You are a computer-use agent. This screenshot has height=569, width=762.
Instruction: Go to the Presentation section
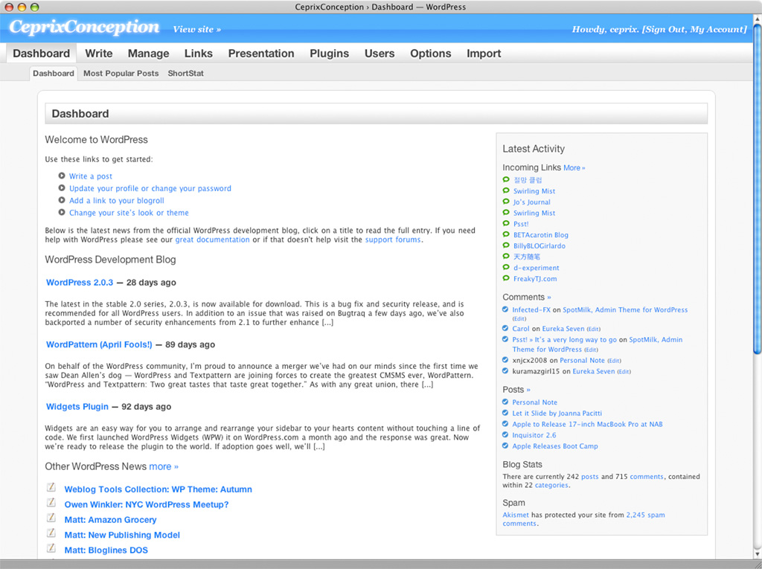pyautogui.click(x=261, y=54)
